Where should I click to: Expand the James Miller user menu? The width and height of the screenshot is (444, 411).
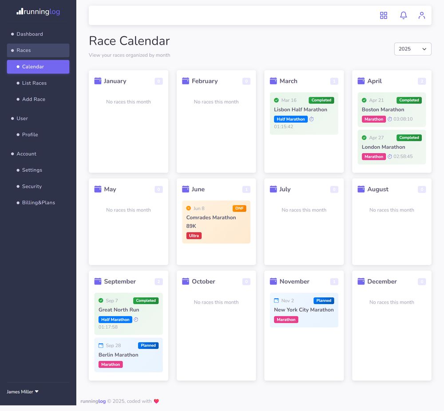click(23, 392)
